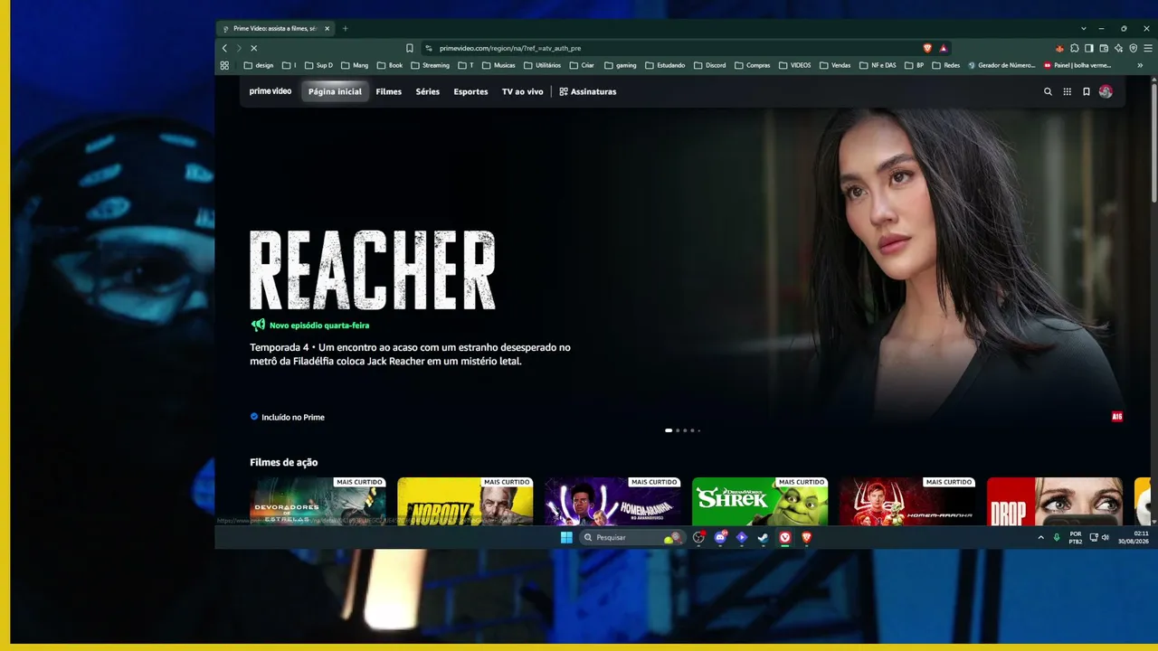Open the Drop movie thumbnail
This screenshot has height=651, width=1158.
point(1055,501)
